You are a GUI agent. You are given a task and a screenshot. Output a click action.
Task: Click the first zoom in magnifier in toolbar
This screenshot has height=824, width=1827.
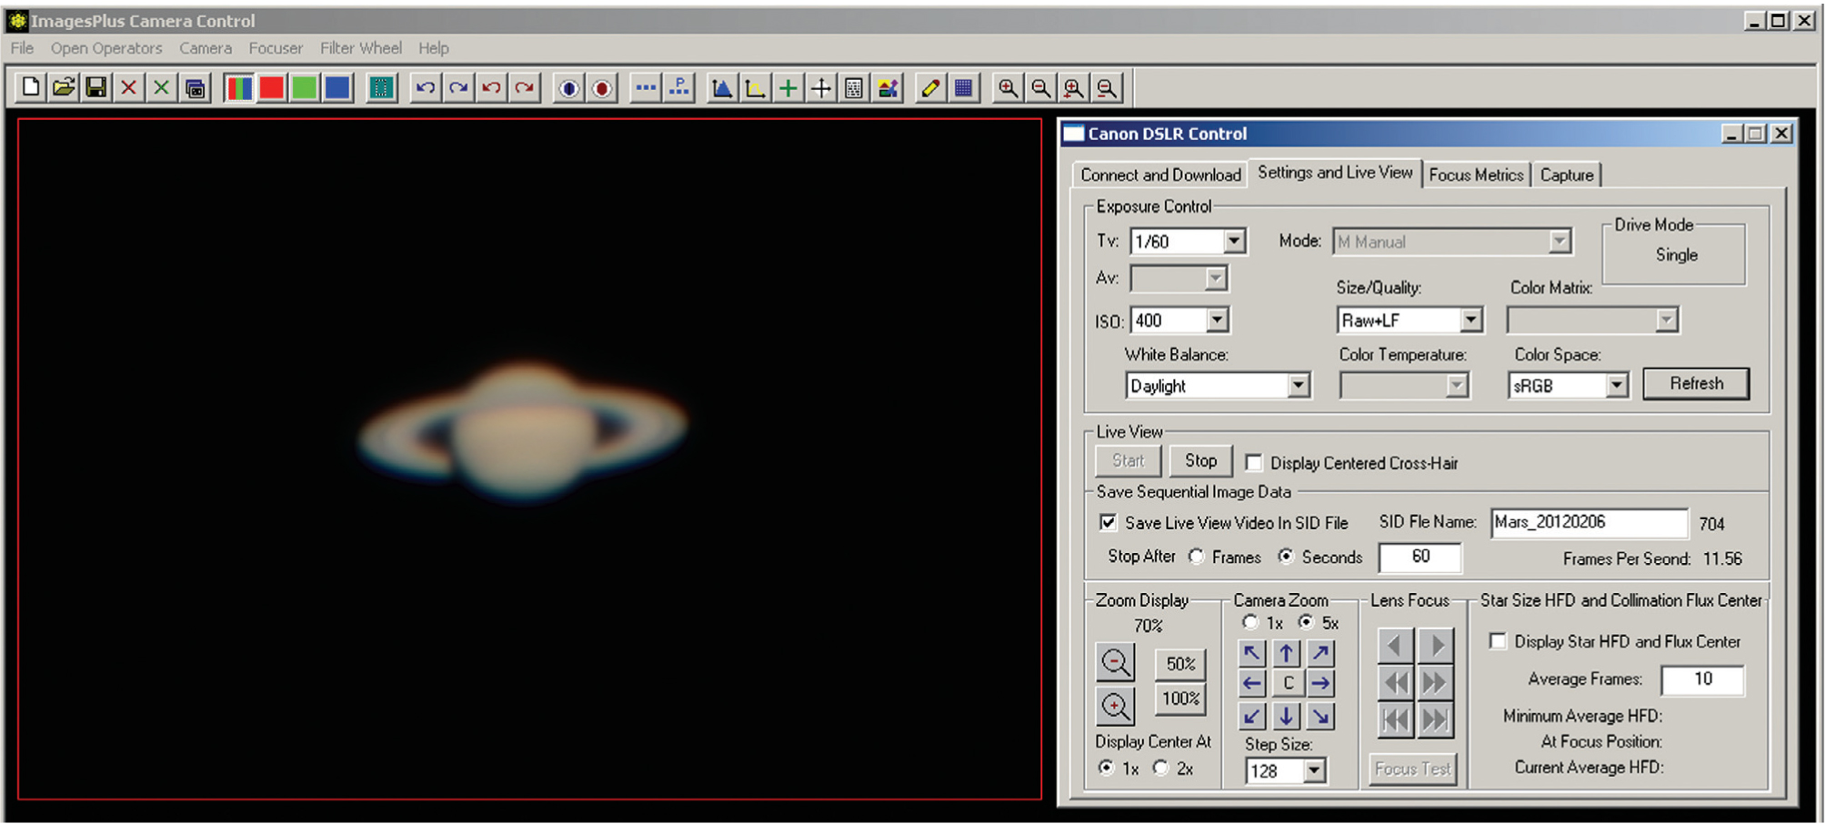[1008, 88]
